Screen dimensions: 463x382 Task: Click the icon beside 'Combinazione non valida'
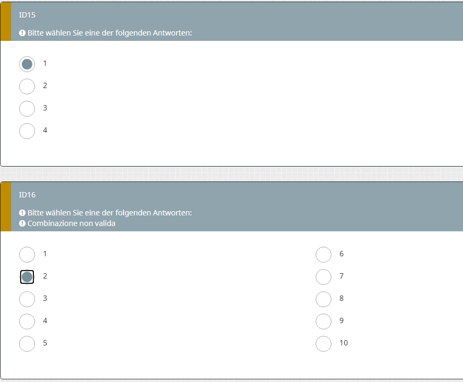(x=22, y=223)
